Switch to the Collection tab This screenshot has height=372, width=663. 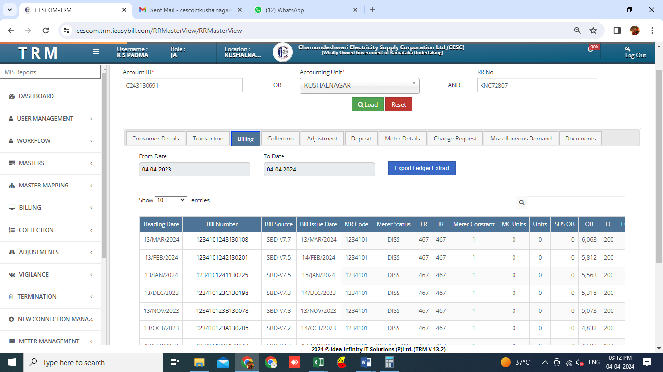pos(281,139)
